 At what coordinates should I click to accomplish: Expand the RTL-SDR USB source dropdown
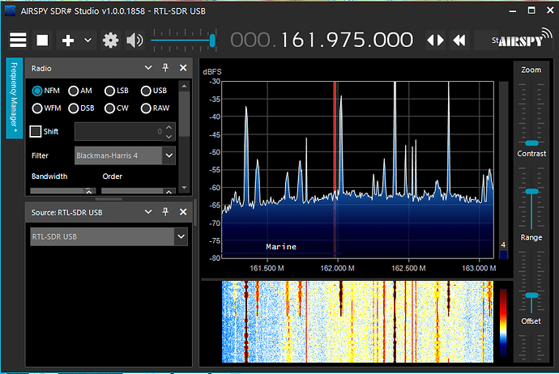click(181, 236)
